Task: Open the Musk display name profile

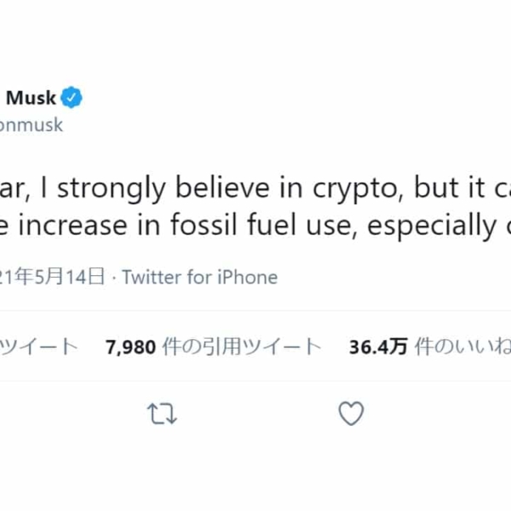Action: click(x=31, y=98)
